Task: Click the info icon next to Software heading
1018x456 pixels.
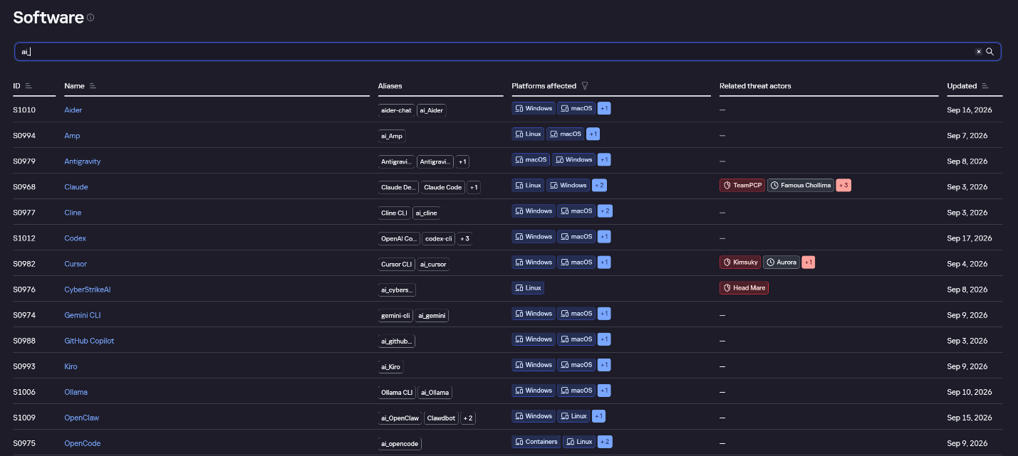Action: (x=90, y=18)
